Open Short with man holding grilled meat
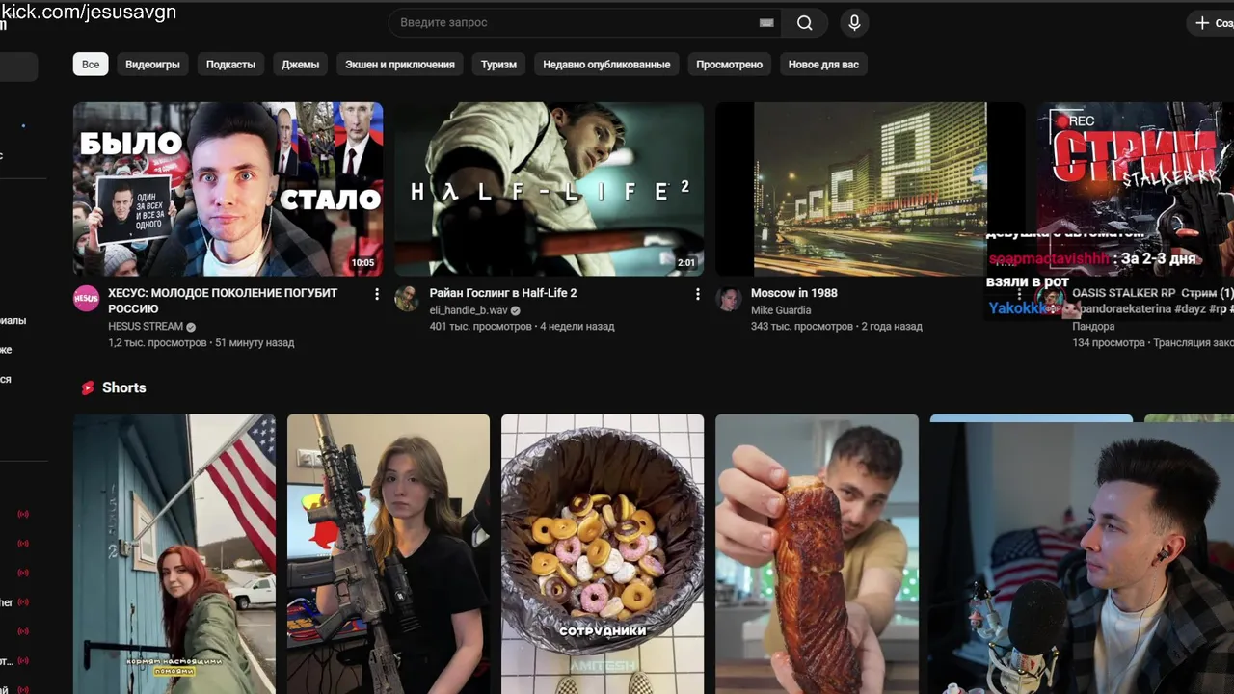This screenshot has height=694, width=1234. pos(817,554)
